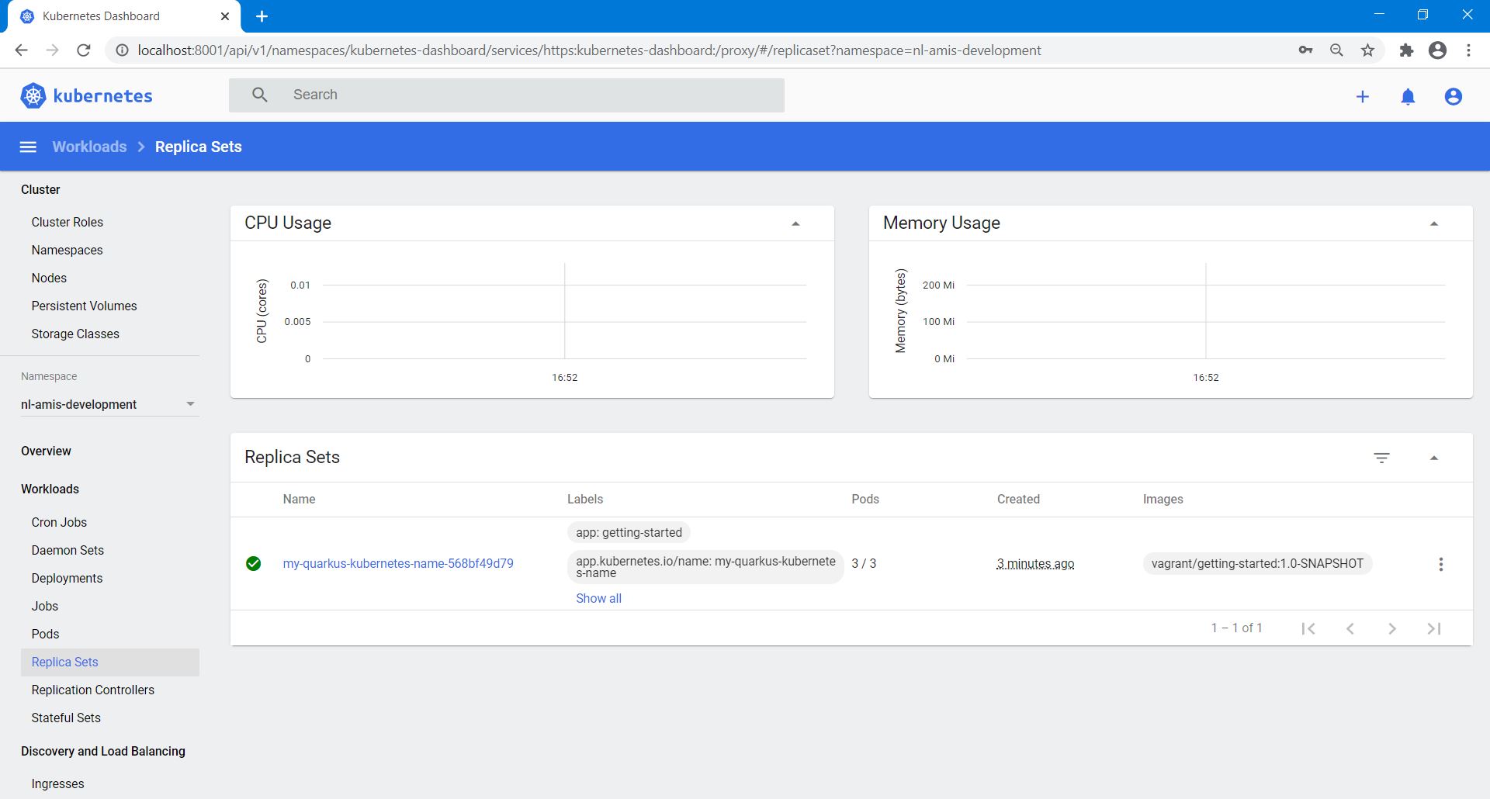The height and width of the screenshot is (799, 1490).
Task: Select Pods in the sidebar
Action: click(45, 634)
